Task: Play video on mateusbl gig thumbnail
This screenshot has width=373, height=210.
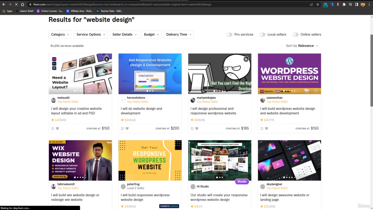Action: tap(107, 59)
